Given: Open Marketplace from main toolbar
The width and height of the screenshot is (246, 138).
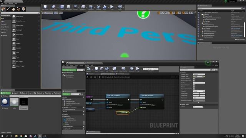Looking at the screenshot, I should click(x=68, y=7).
